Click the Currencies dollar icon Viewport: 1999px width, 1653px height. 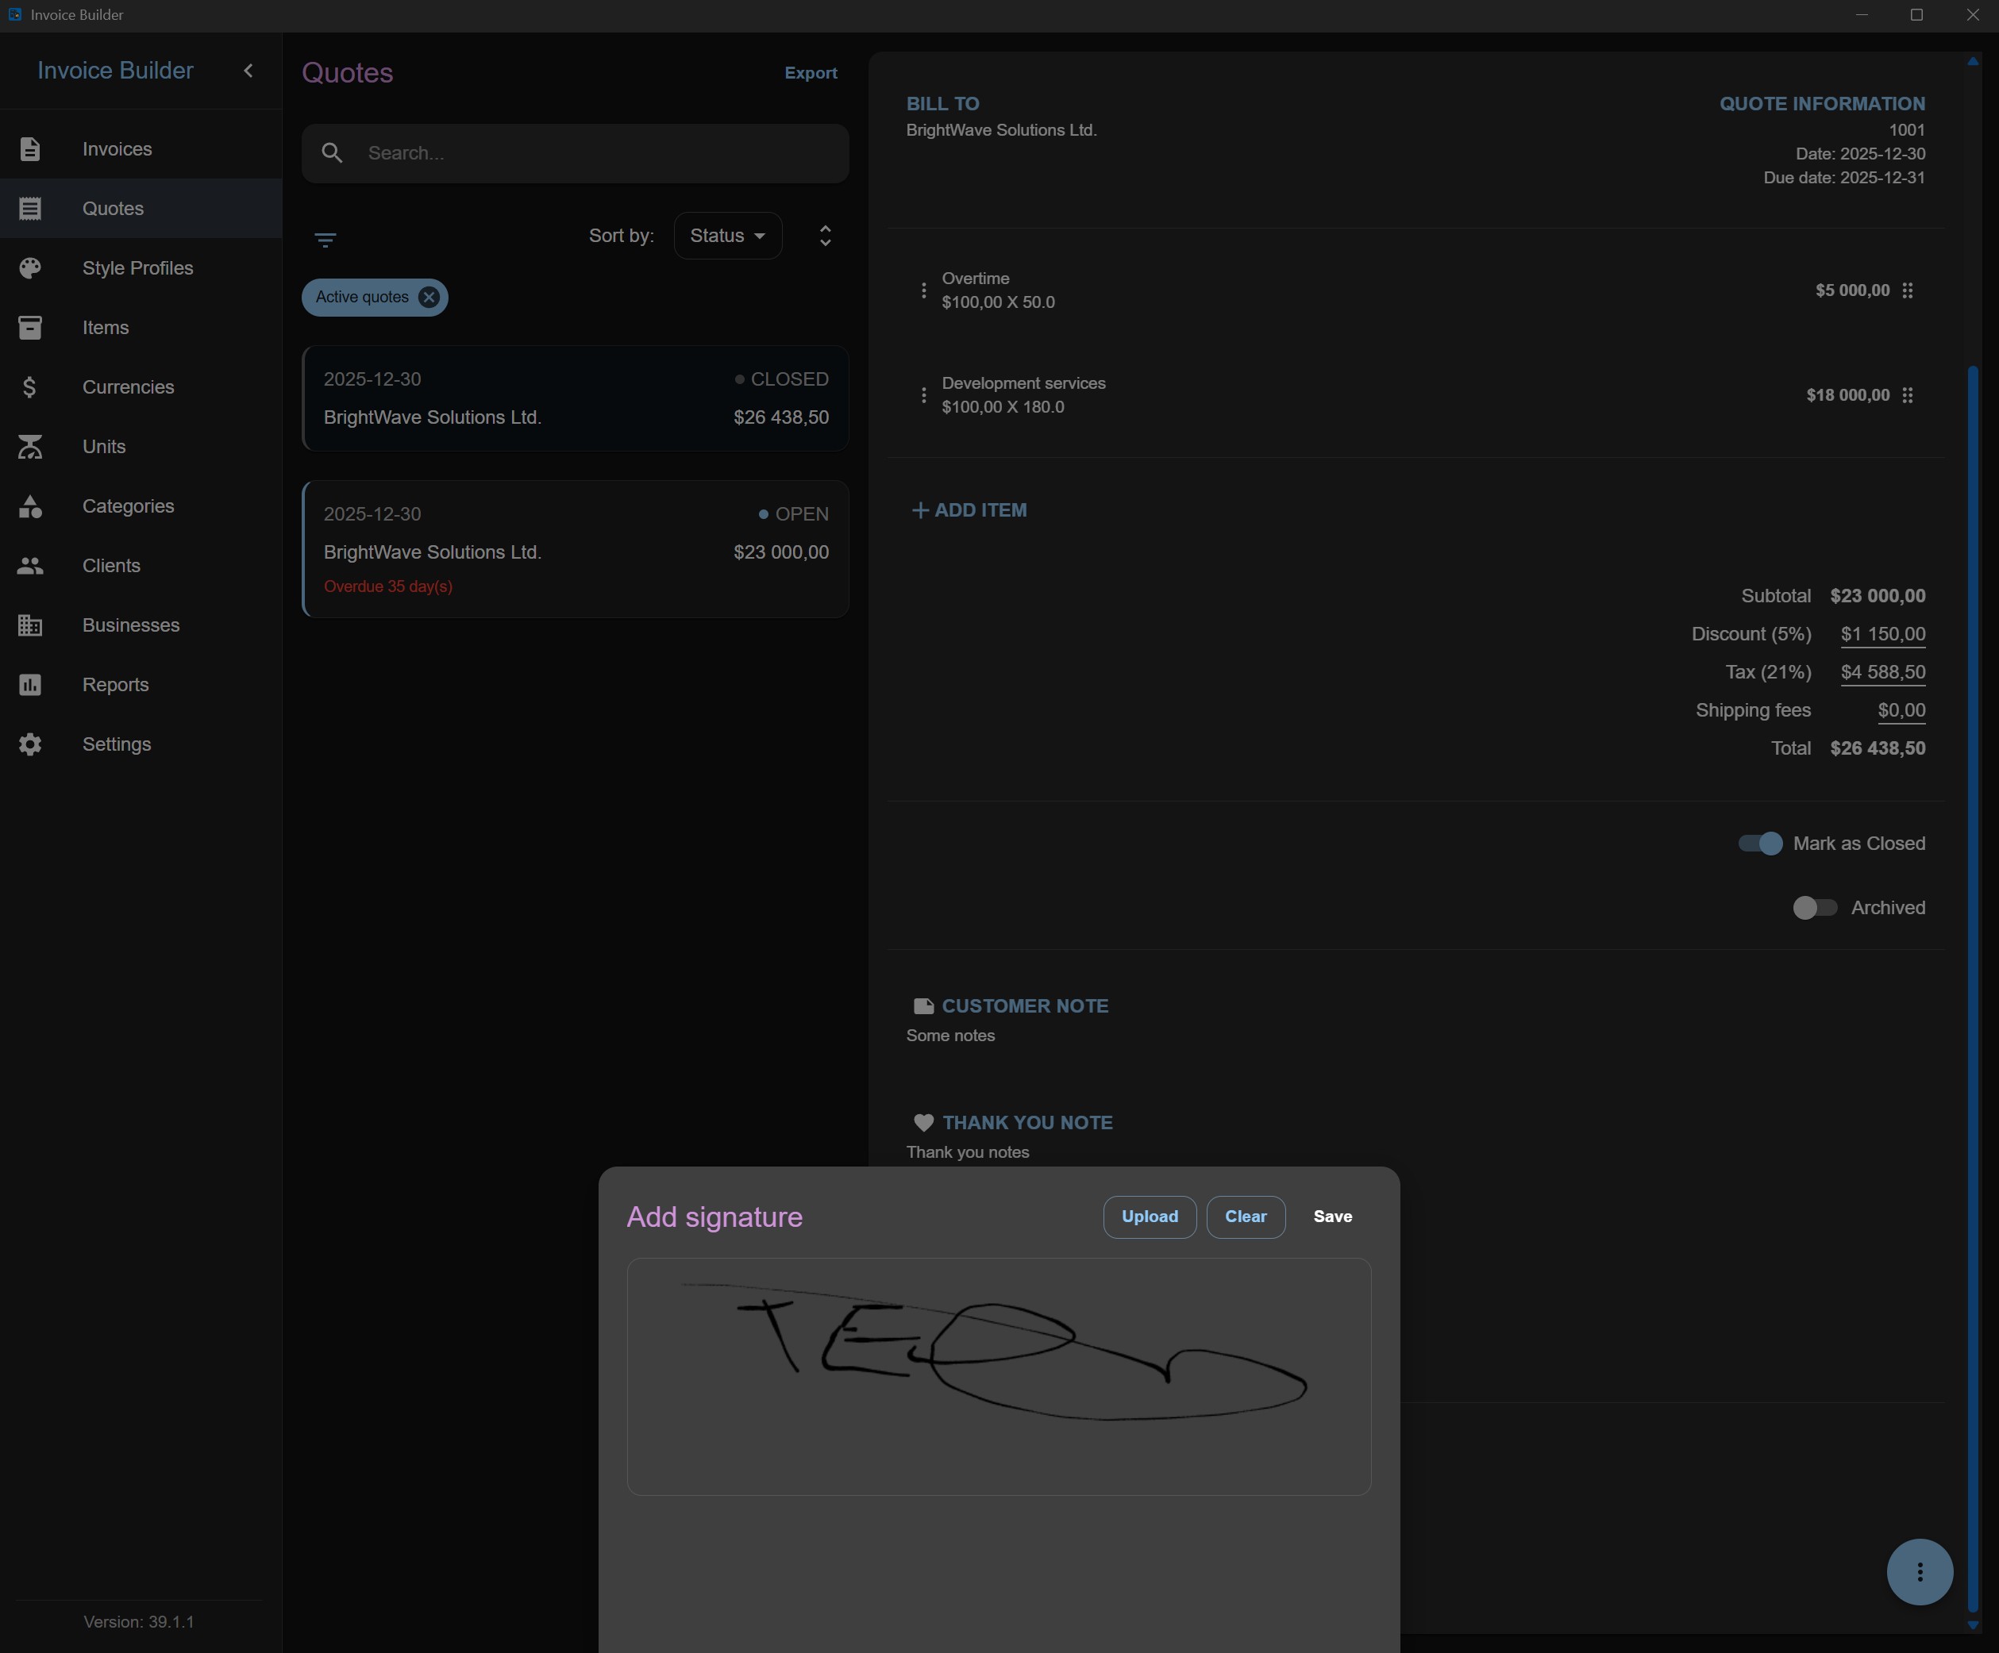pyautogui.click(x=30, y=387)
